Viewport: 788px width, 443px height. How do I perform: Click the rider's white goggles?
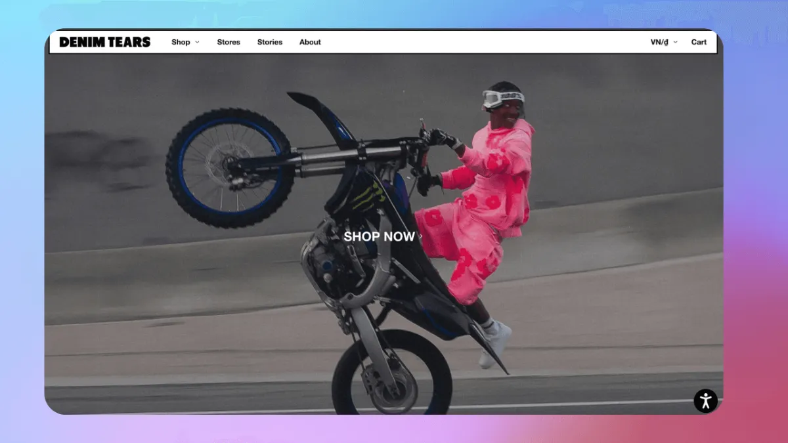tap(502, 99)
